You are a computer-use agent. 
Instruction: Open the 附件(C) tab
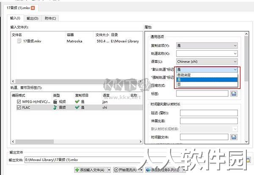coord(50,19)
